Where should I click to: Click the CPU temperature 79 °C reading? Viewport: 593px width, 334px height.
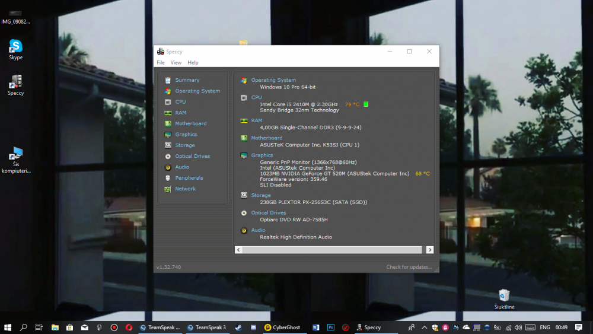coord(352,104)
